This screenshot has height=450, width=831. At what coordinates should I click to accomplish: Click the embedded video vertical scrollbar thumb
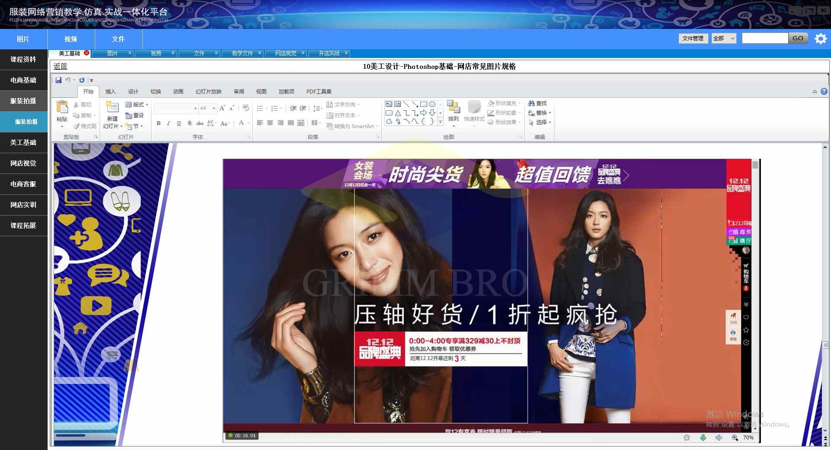pyautogui.click(x=755, y=165)
